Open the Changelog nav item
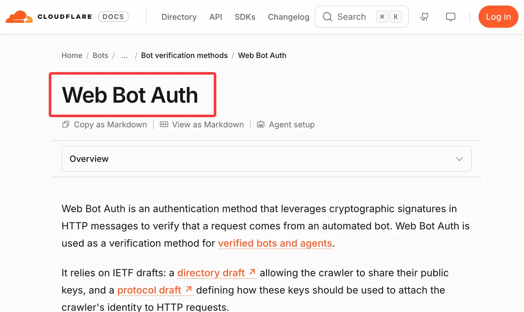This screenshot has width=524, height=312. pyautogui.click(x=289, y=17)
